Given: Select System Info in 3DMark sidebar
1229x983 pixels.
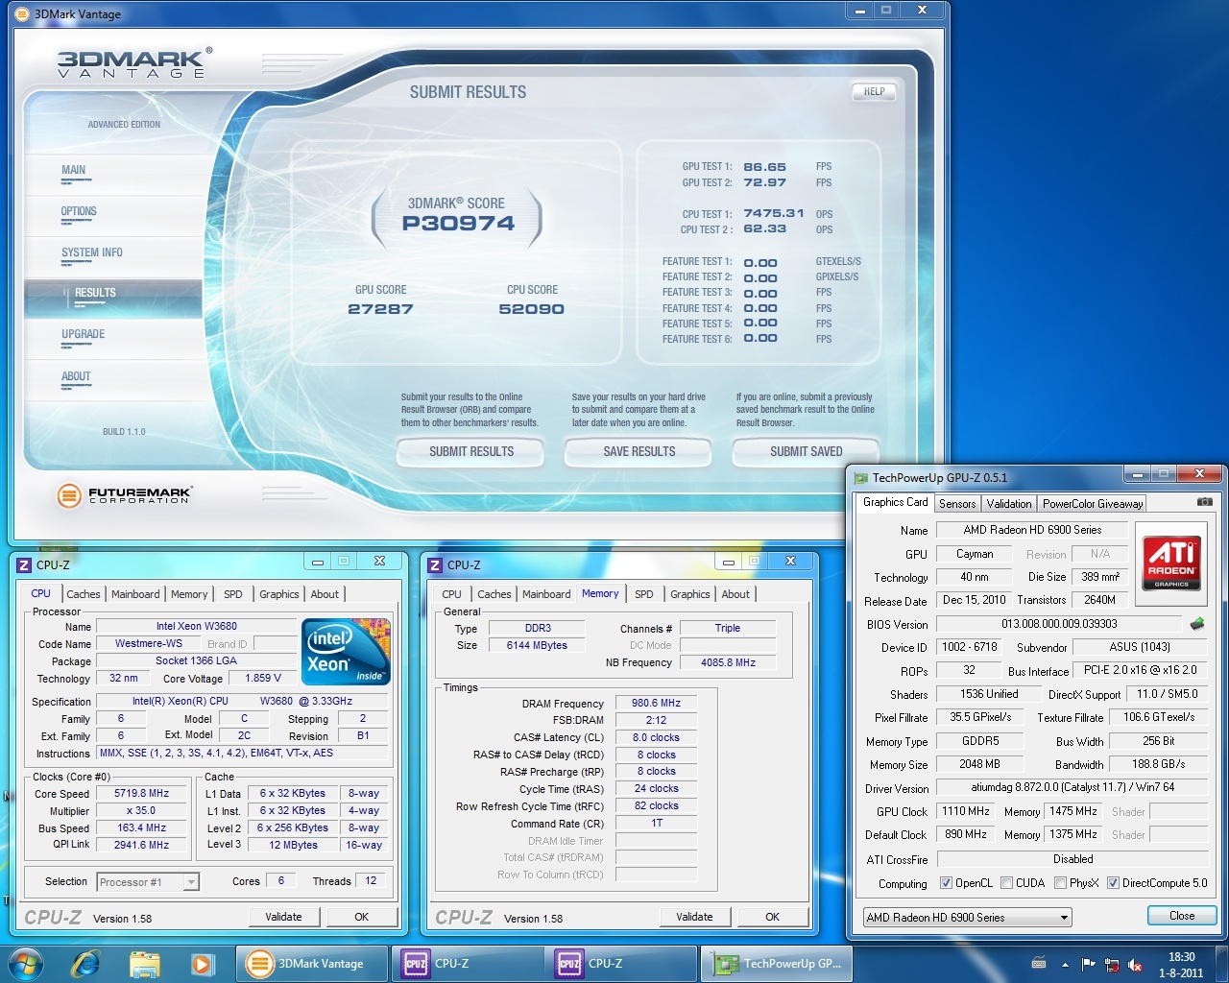Looking at the screenshot, I should (x=92, y=252).
